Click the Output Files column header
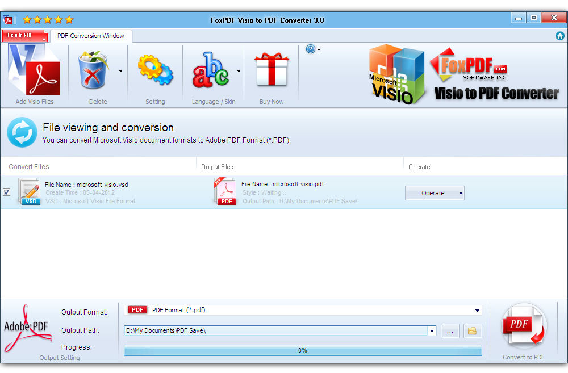 217,166
